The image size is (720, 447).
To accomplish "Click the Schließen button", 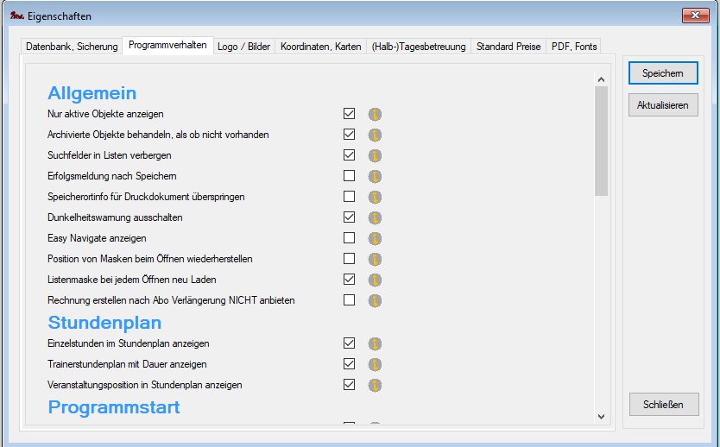I will [663, 404].
